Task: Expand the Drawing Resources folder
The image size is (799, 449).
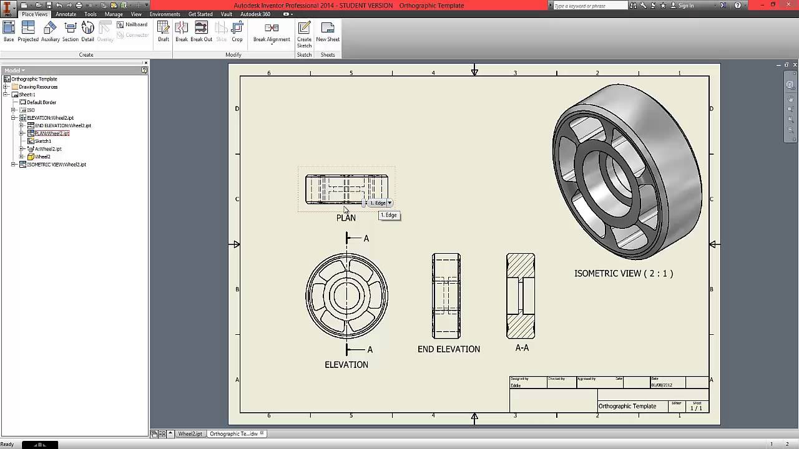Action: [6, 87]
